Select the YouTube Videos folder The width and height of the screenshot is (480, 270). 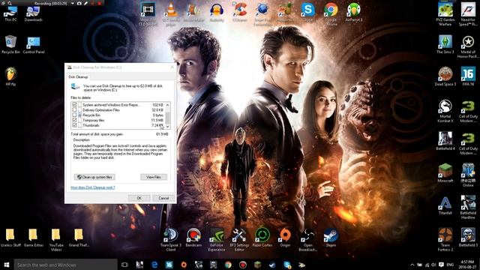[x=56, y=240]
